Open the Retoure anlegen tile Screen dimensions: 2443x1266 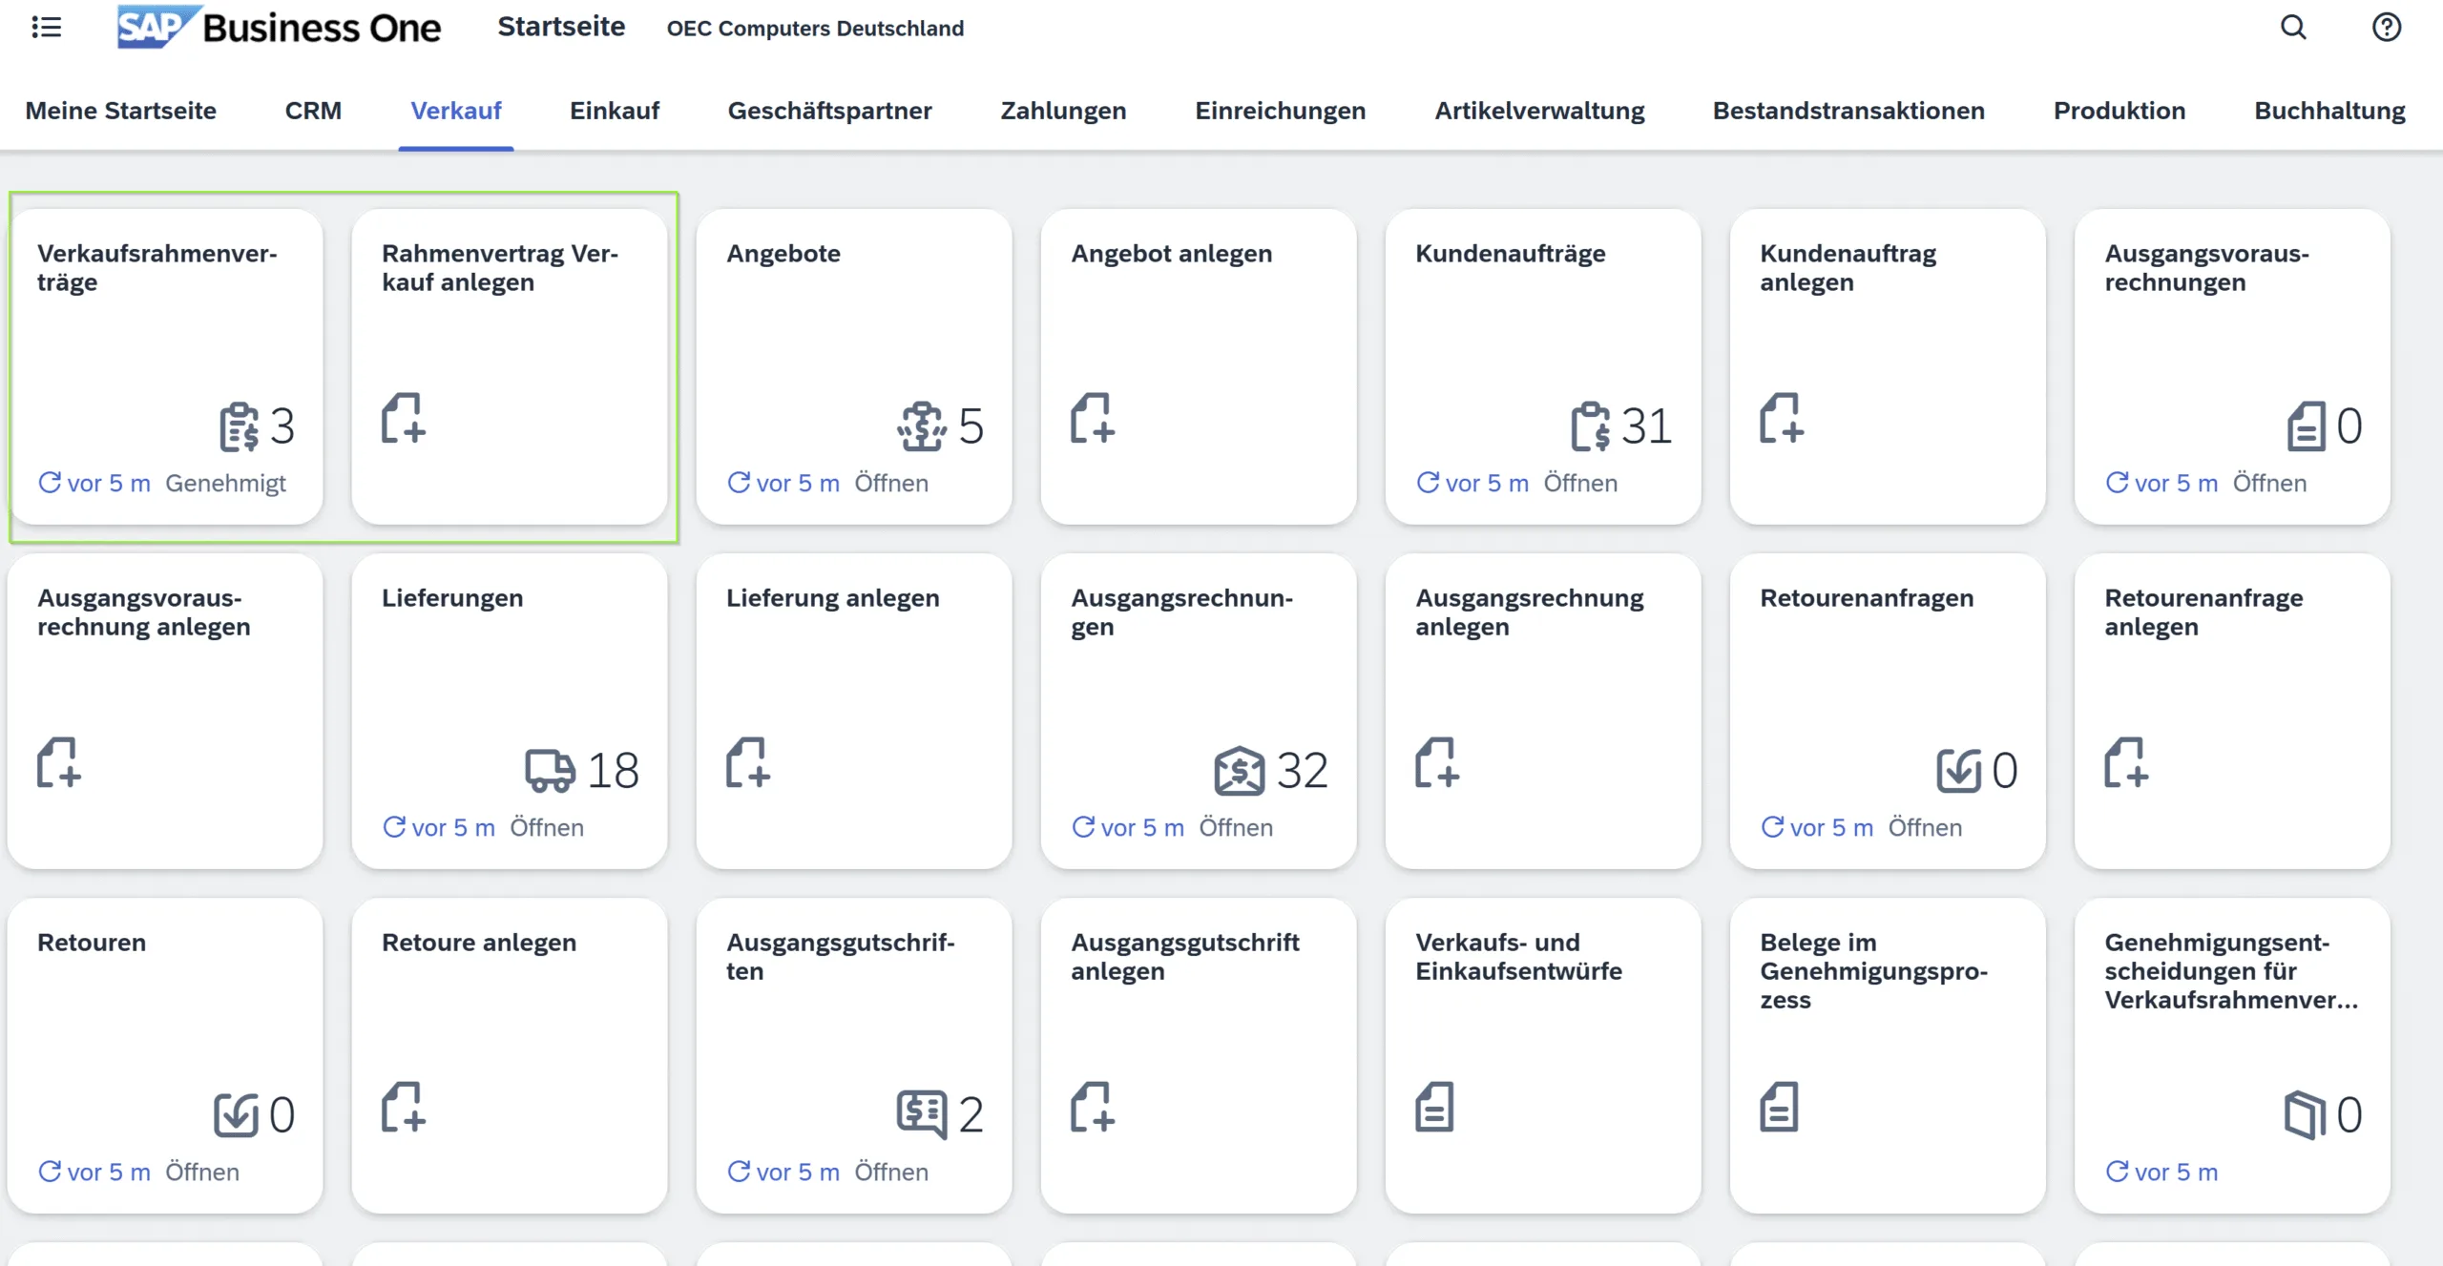pyautogui.click(x=509, y=1055)
